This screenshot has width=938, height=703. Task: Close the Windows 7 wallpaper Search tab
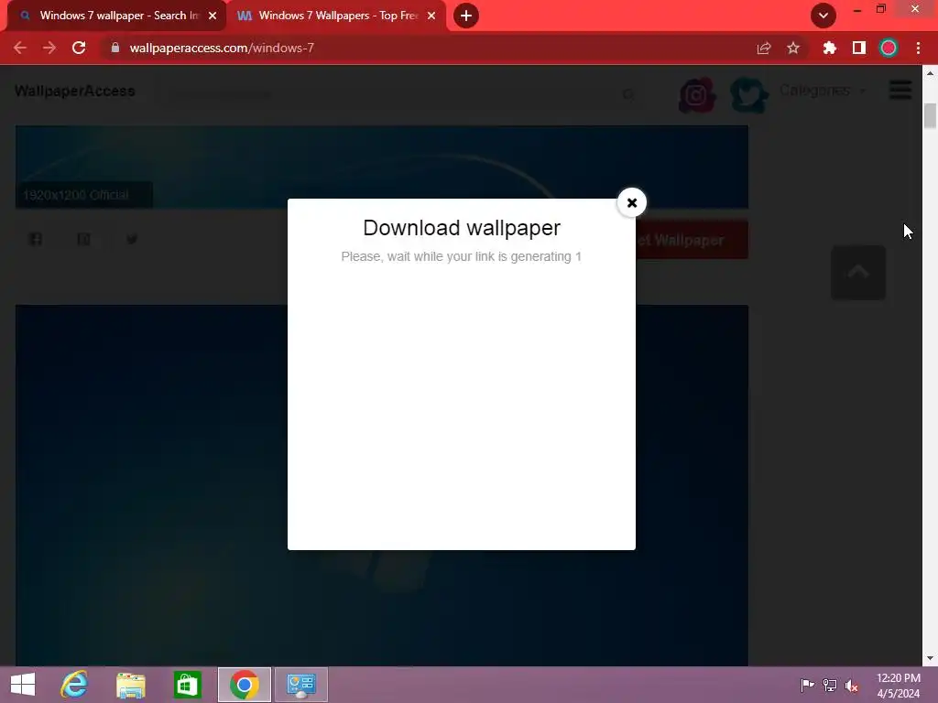point(213,16)
